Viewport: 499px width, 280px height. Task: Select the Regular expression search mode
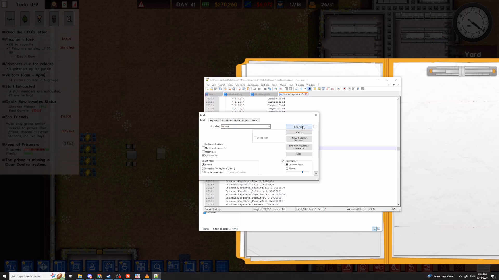coord(203,172)
